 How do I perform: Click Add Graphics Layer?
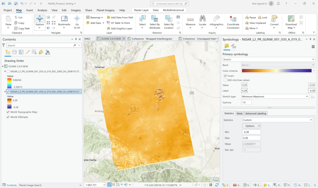[120, 28]
